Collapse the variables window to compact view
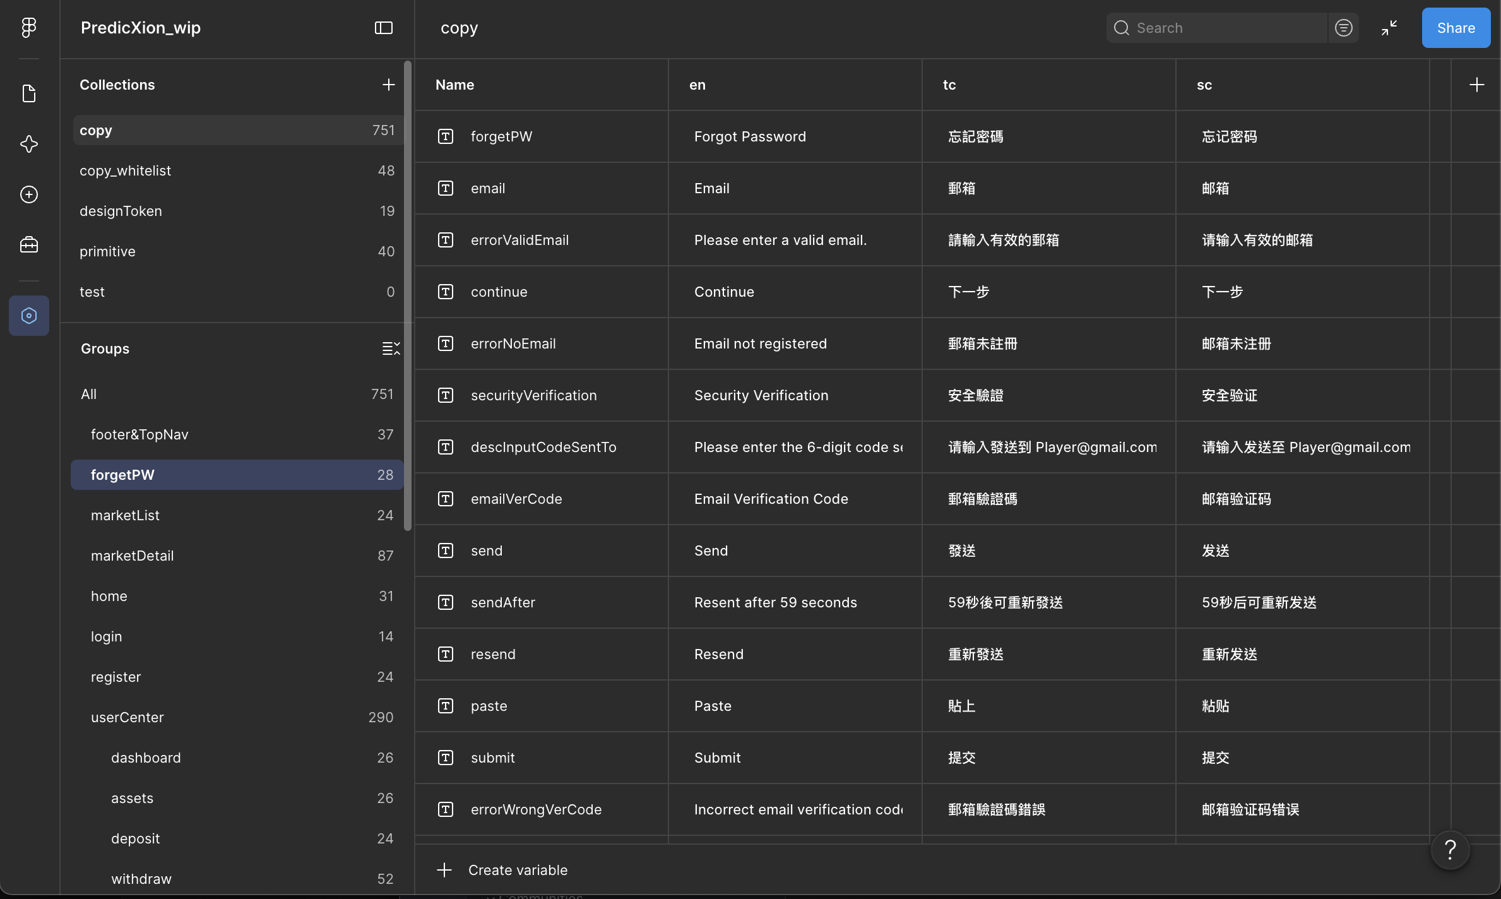This screenshot has height=899, width=1501. [x=1389, y=28]
